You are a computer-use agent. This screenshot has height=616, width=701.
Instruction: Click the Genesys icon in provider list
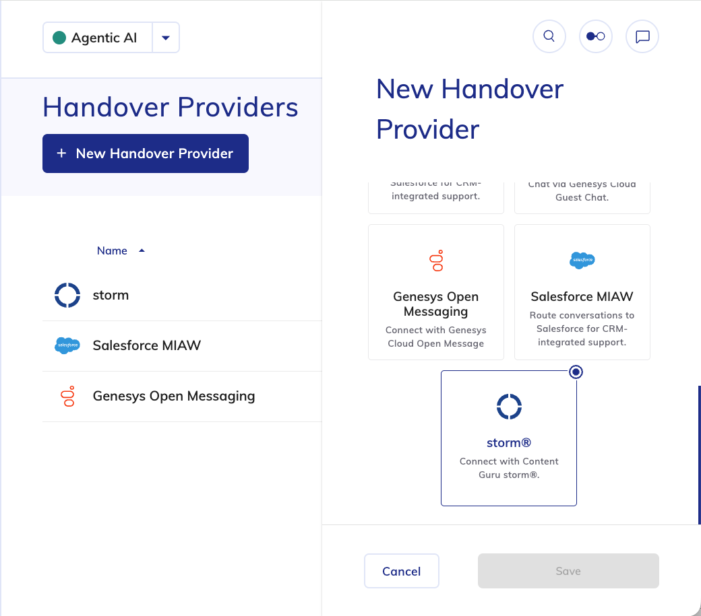click(67, 396)
